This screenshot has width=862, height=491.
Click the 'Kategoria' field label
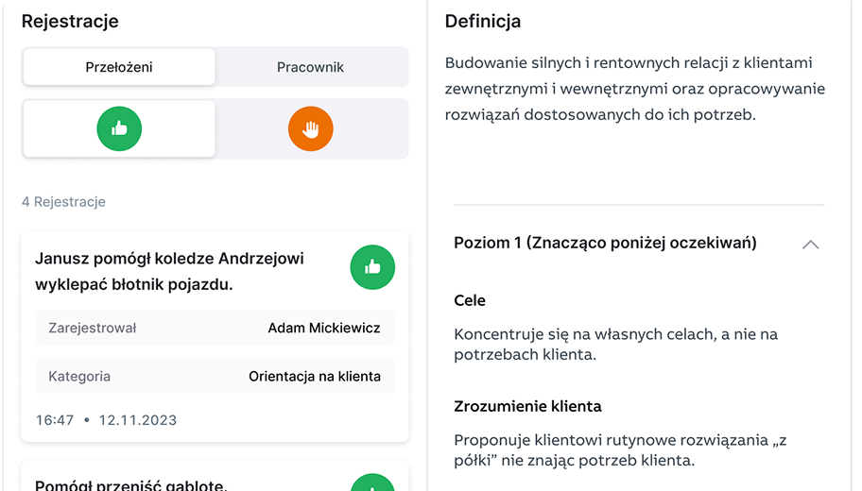pos(79,376)
